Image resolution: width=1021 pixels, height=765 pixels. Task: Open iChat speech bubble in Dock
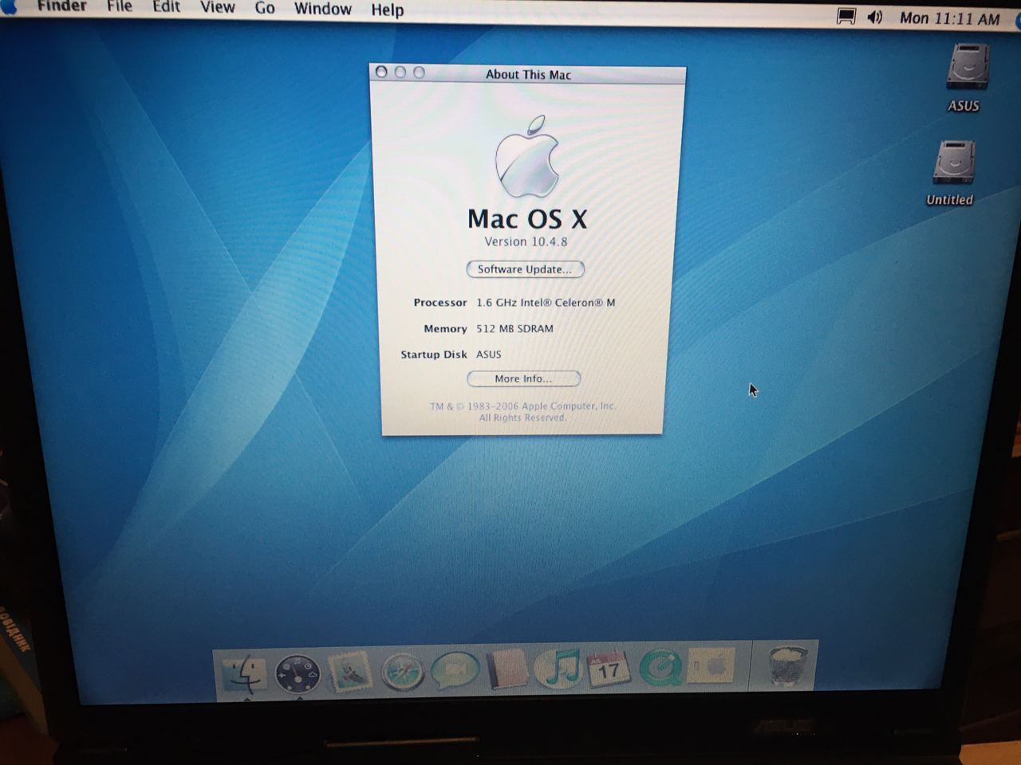click(x=455, y=671)
